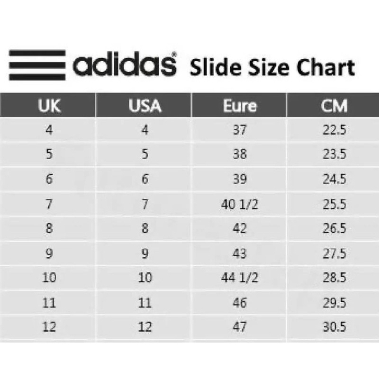Viewport: 379px width, 379px height.
Task: Click USA size 8 cell
Action: (x=144, y=228)
